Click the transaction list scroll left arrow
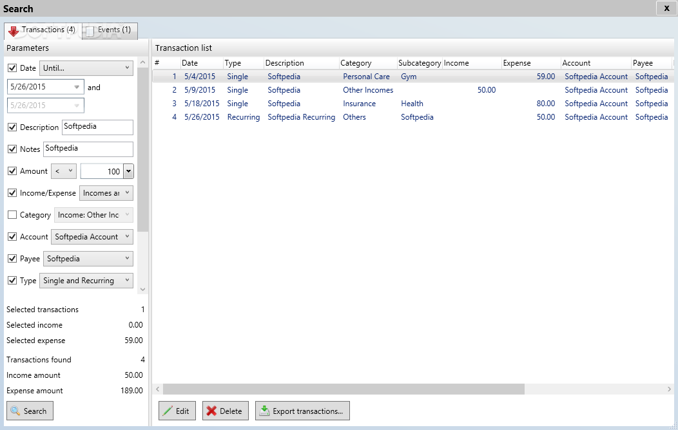The image size is (678, 430). point(158,389)
